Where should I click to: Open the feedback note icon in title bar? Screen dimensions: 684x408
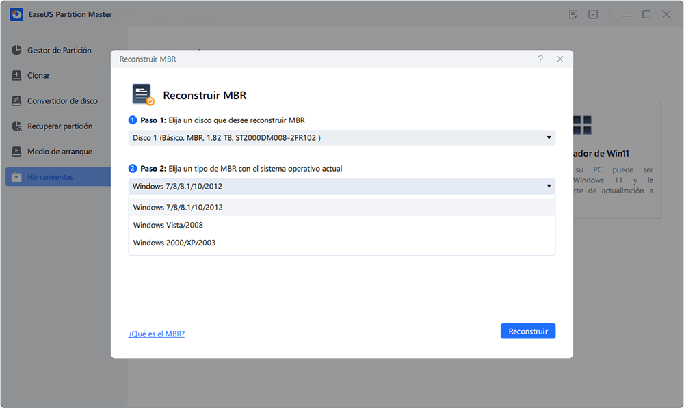(x=573, y=14)
